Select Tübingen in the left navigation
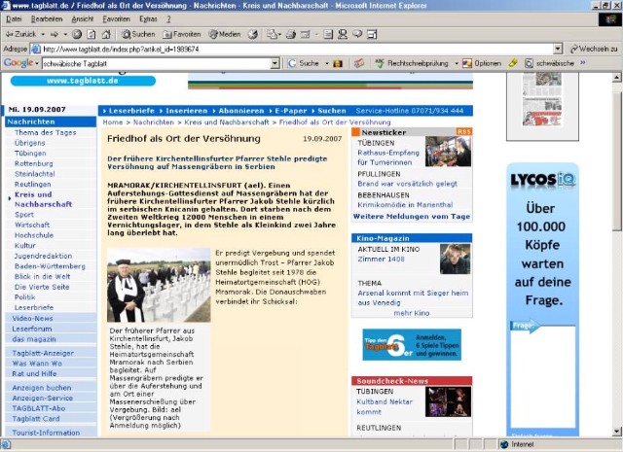The image size is (623, 452). tap(30, 154)
